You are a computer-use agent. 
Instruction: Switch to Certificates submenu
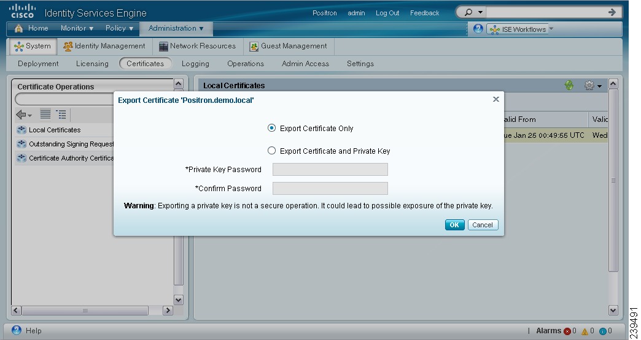[145, 64]
